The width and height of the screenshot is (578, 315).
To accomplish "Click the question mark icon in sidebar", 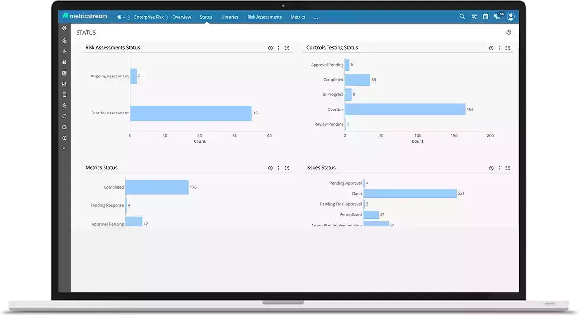I will coord(65,138).
